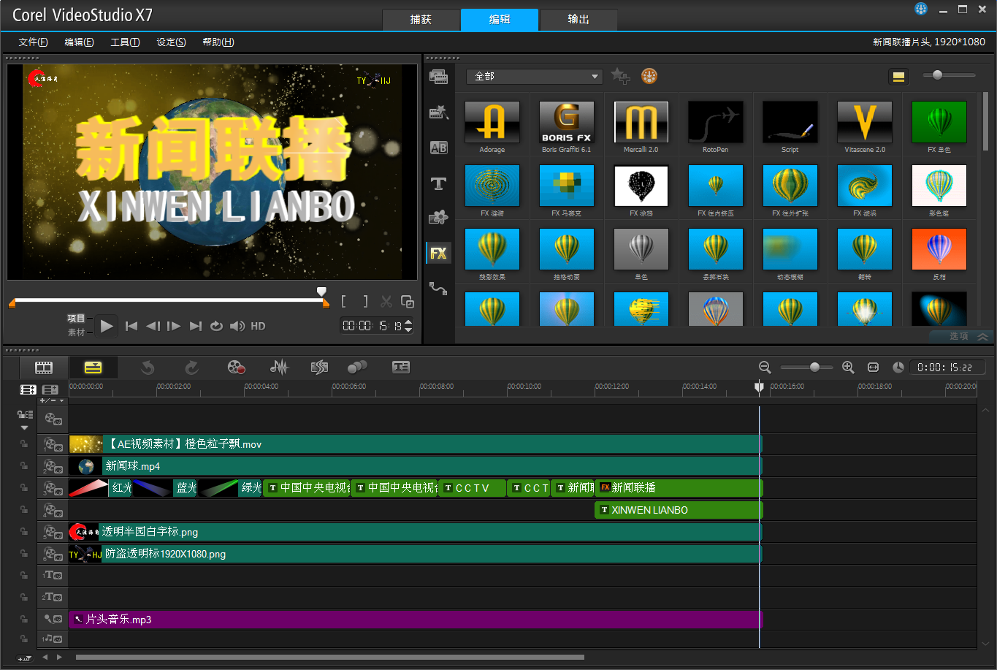Image resolution: width=997 pixels, height=670 pixels.
Task: Click the add track icon beside Track Manager
Action: (50, 389)
